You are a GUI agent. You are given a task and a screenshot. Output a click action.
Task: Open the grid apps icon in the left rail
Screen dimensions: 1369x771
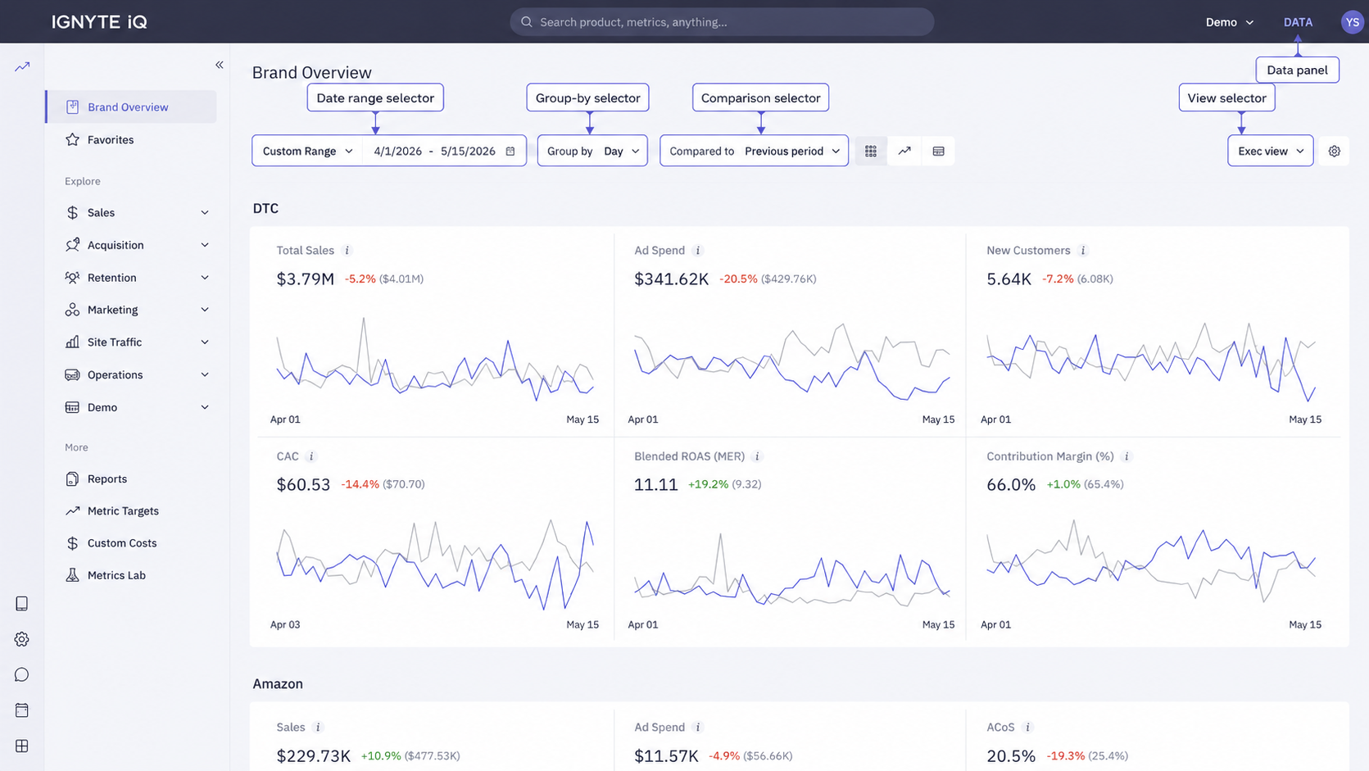22,746
